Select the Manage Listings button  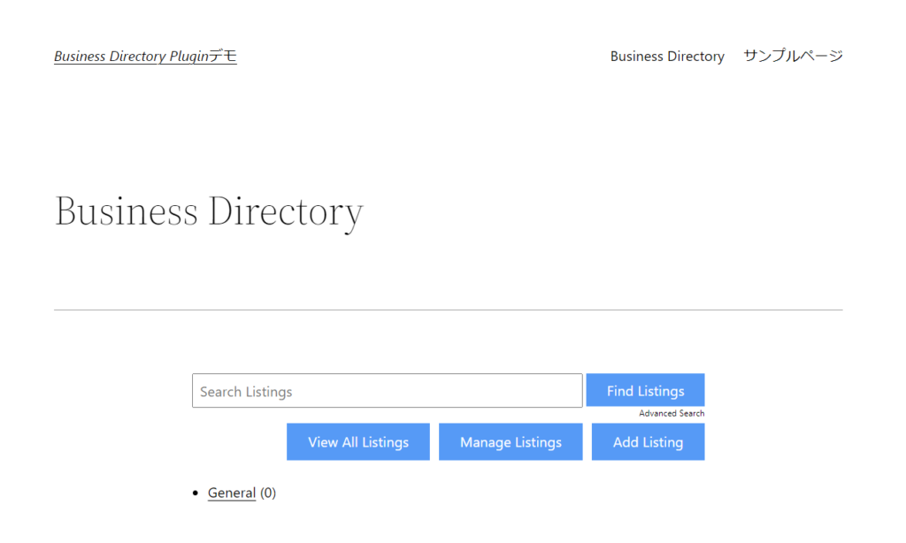511,442
